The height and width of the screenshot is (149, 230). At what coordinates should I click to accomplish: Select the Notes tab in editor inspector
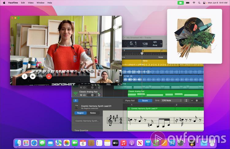point(93,113)
